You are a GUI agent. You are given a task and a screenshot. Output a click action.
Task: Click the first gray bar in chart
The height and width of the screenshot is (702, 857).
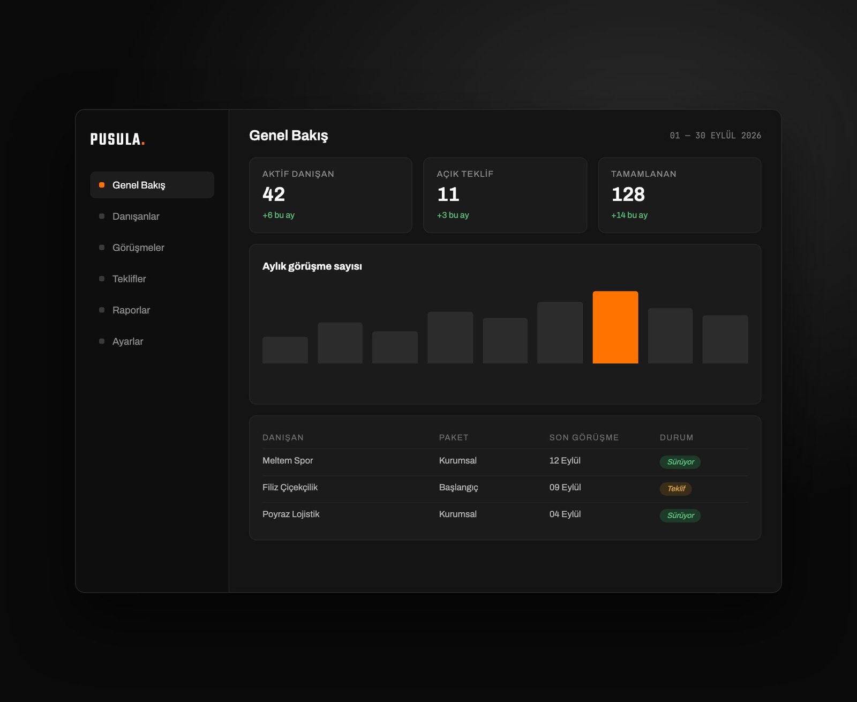point(285,350)
